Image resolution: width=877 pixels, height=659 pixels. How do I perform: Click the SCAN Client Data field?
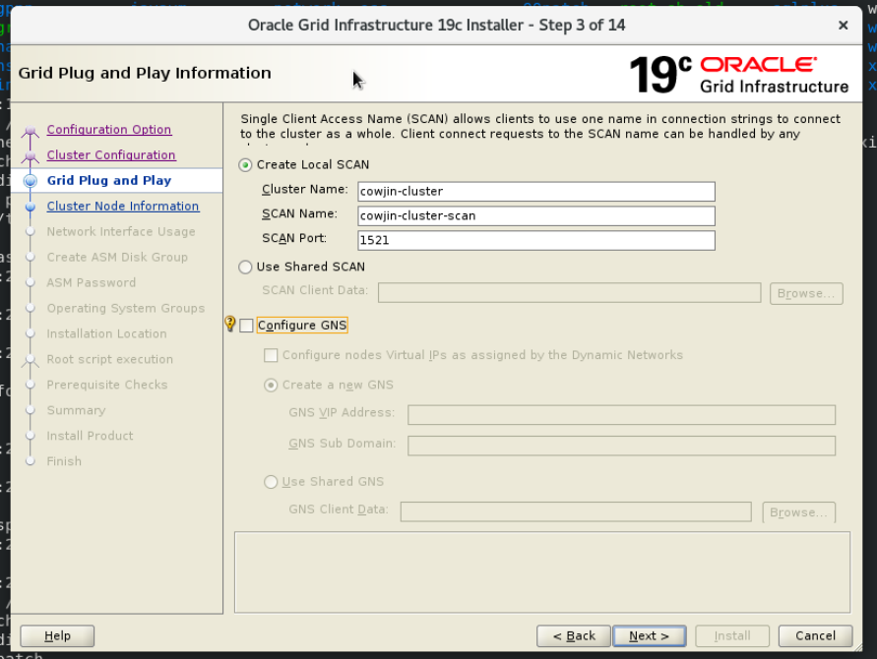click(569, 293)
